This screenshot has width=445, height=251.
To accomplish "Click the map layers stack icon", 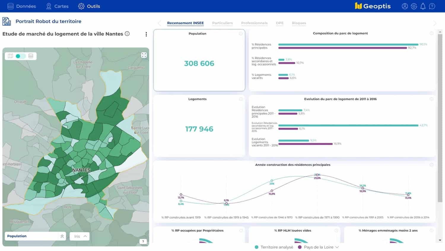I will pos(31,56).
